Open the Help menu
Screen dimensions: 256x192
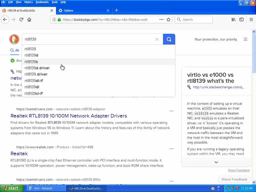63,2
